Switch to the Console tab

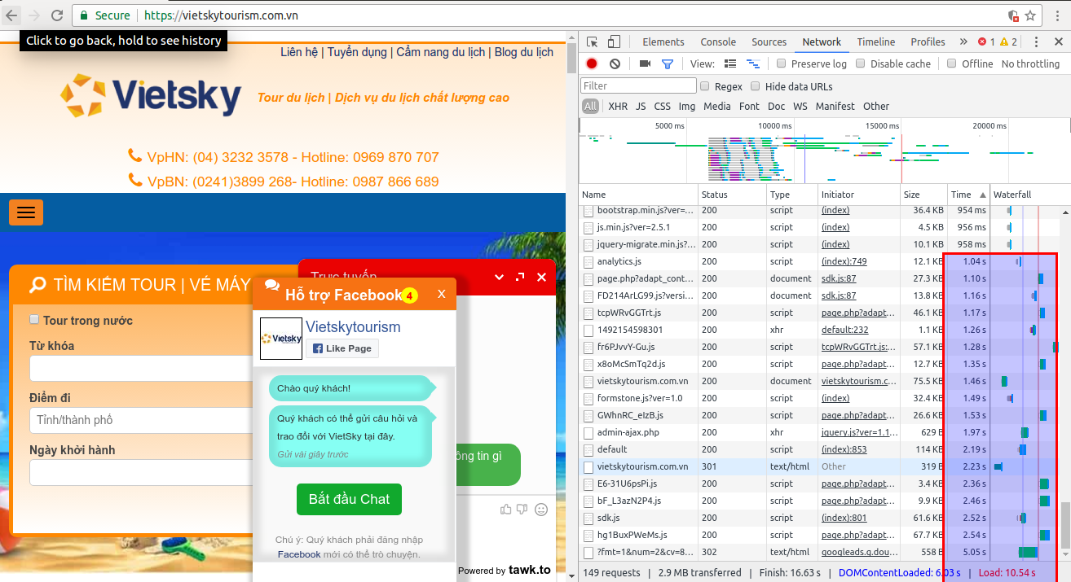pos(718,42)
